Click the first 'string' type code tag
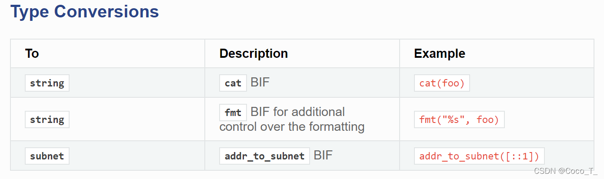 coord(47,83)
